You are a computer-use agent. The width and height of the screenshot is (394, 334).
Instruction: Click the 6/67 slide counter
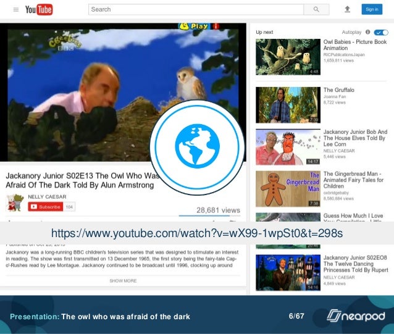pyautogui.click(x=296, y=316)
